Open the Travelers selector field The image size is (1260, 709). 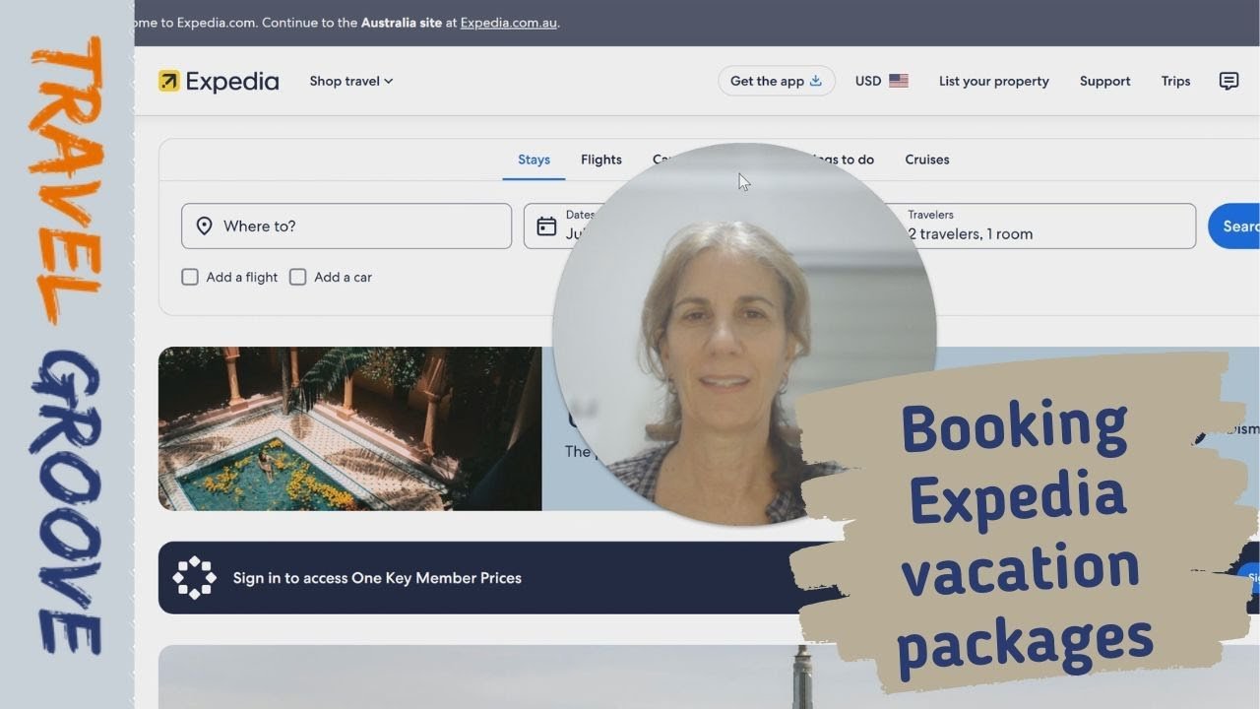pyautogui.click(x=1043, y=226)
